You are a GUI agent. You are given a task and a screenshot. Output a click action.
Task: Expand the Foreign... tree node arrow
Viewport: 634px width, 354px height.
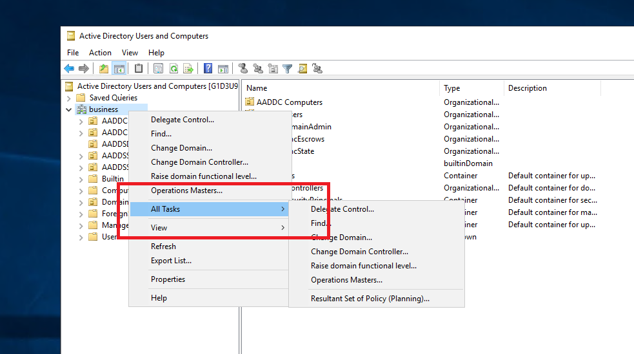(81, 214)
